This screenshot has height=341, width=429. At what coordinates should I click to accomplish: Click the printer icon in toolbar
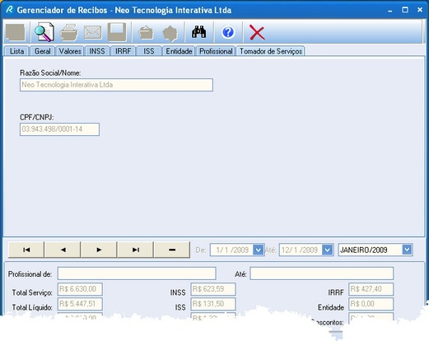coord(68,33)
